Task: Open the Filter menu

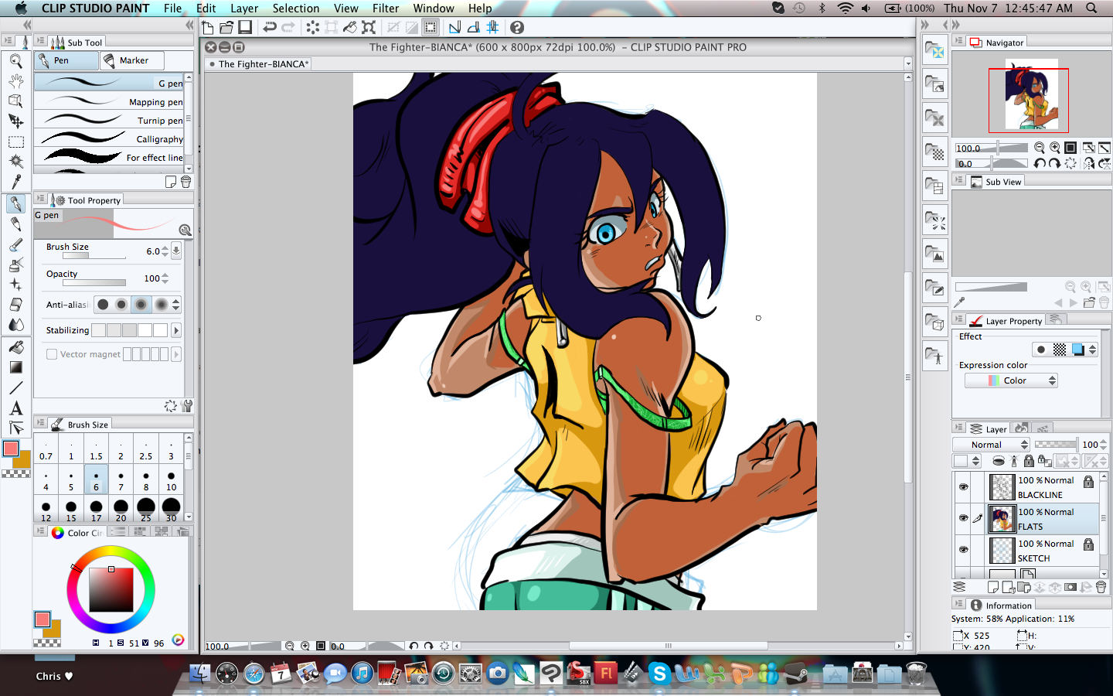Action: click(x=386, y=8)
